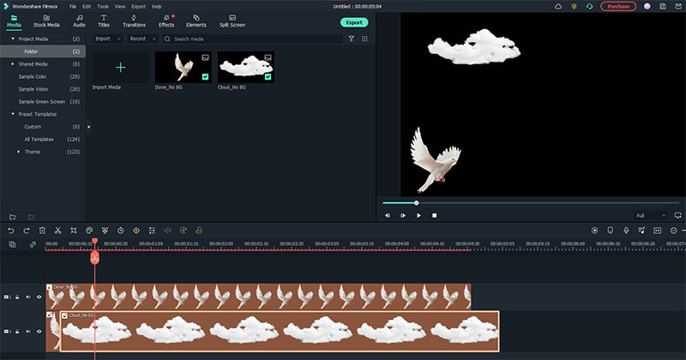Screen dimensions: 686x360
Task: Toggle the link chain icon above tracks
Action: tap(33, 244)
